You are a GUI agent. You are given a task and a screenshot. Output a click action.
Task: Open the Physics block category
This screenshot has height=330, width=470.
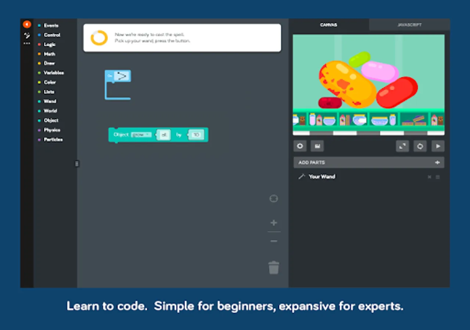52,130
